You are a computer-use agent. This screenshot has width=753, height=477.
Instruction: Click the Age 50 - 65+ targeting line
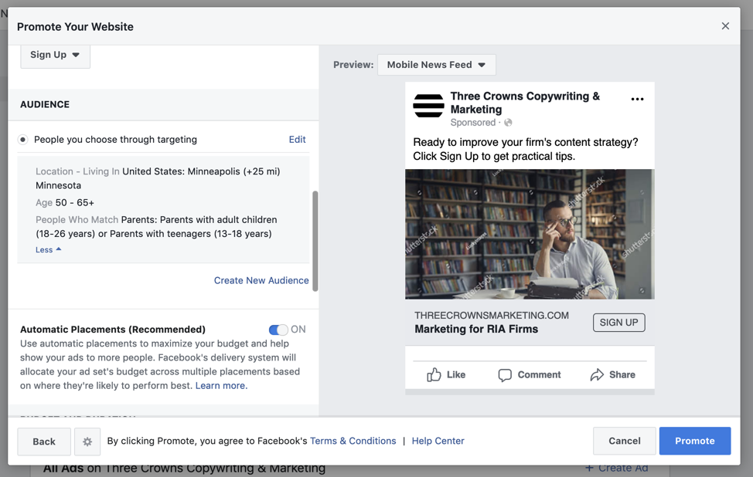(65, 203)
